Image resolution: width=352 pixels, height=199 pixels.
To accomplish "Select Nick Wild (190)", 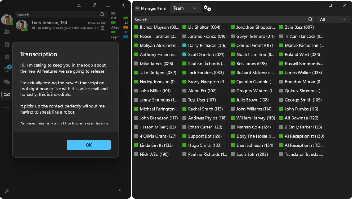I will [151, 154].
